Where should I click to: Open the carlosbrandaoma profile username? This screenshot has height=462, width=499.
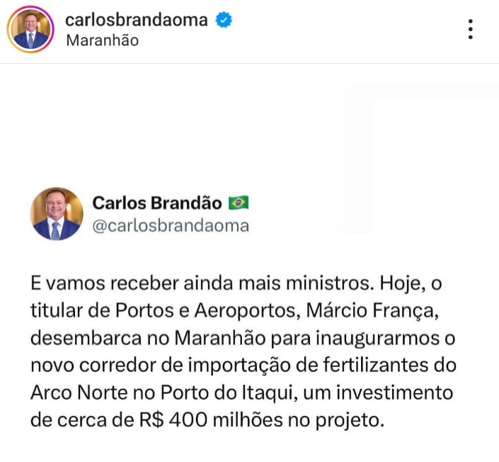pyautogui.click(x=137, y=20)
